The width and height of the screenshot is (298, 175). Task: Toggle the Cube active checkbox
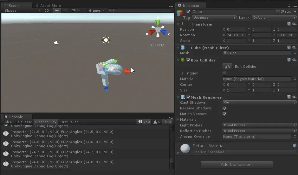[x=188, y=12]
